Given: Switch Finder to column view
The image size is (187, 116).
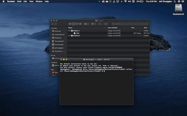Looking at the screenshot, I should [x=77, y=24].
